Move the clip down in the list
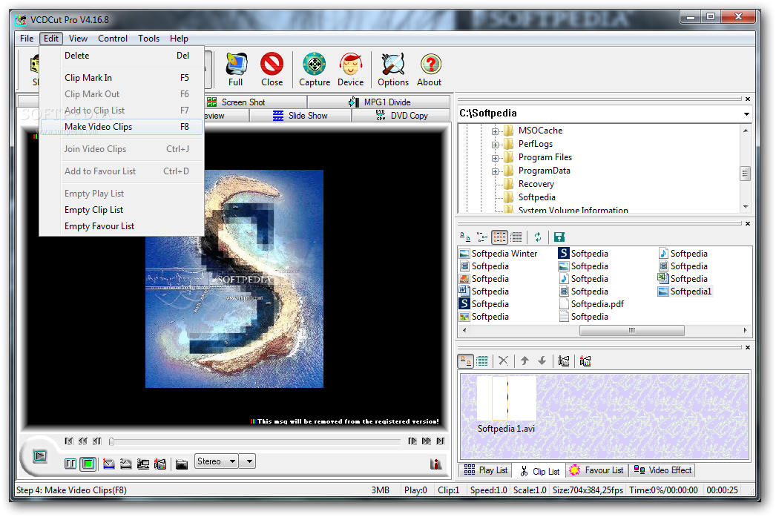 542,360
